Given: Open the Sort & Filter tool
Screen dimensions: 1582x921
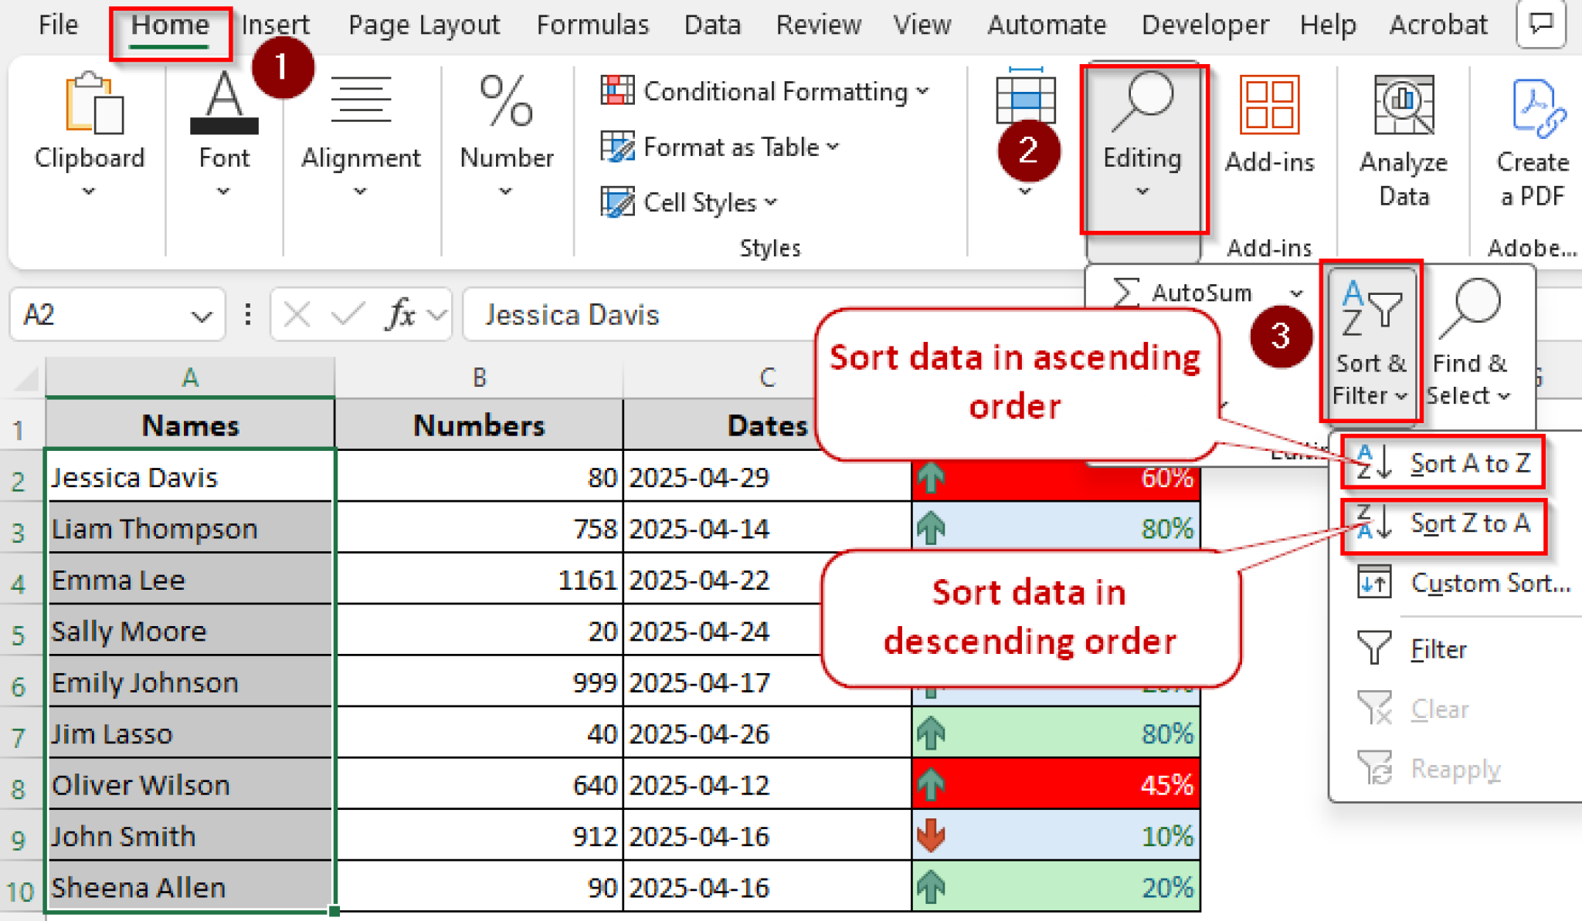Looking at the screenshot, I should pyautogui.click(x=1372, y=340).
